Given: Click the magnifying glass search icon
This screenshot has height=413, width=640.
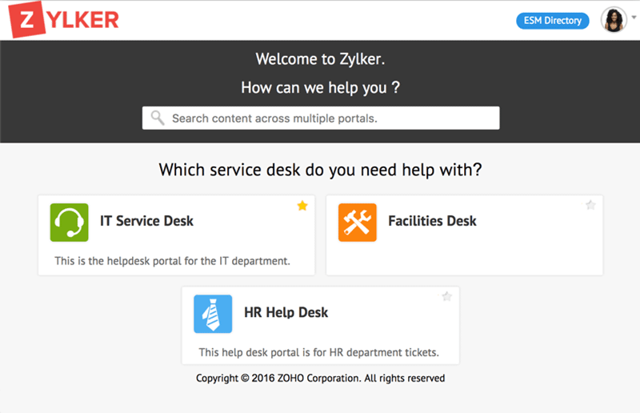Looking at the screenshot, I should [x=158, y=118].
